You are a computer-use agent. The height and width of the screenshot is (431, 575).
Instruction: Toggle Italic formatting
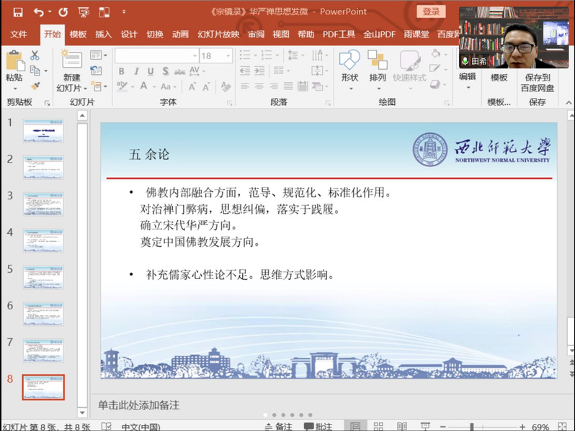[x=136, y=71]
